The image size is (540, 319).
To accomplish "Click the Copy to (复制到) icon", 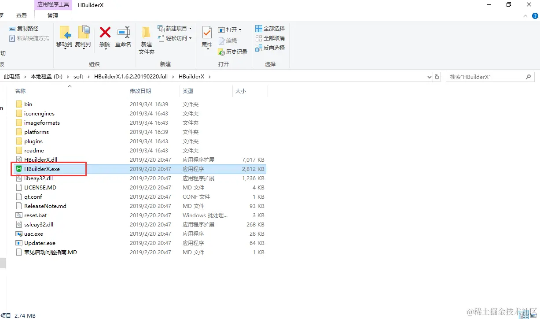I will [83, 37].
